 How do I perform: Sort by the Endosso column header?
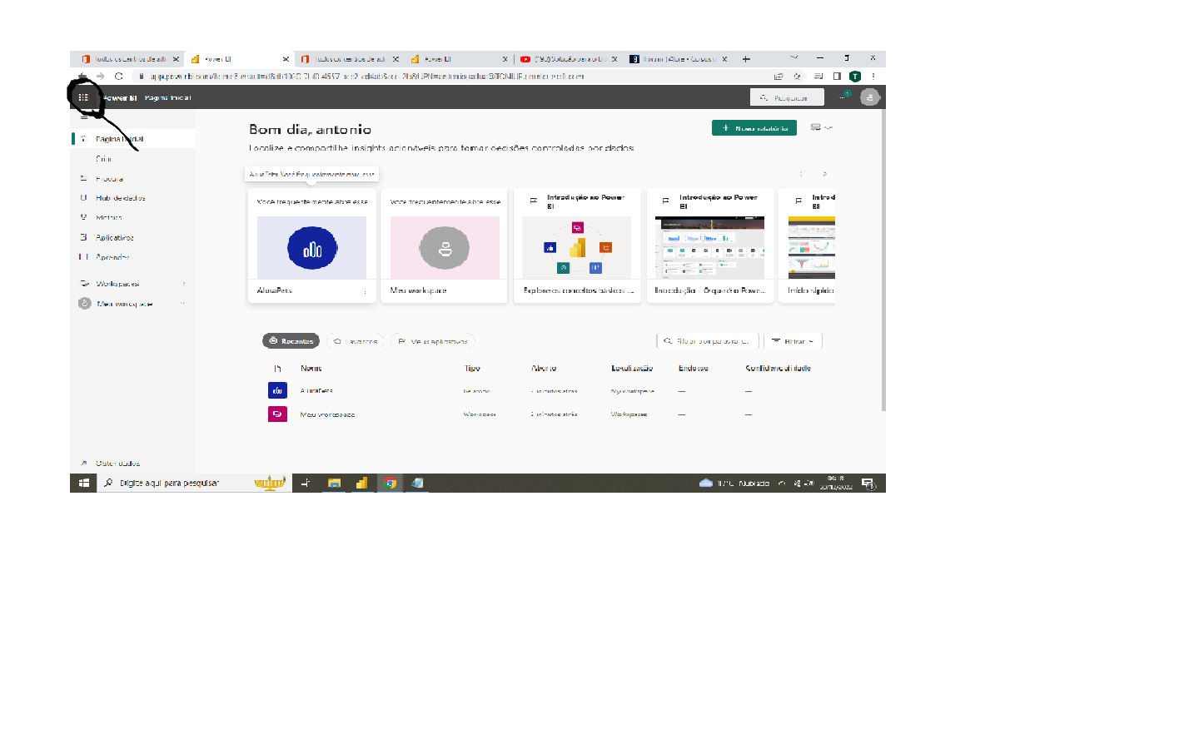694,368
